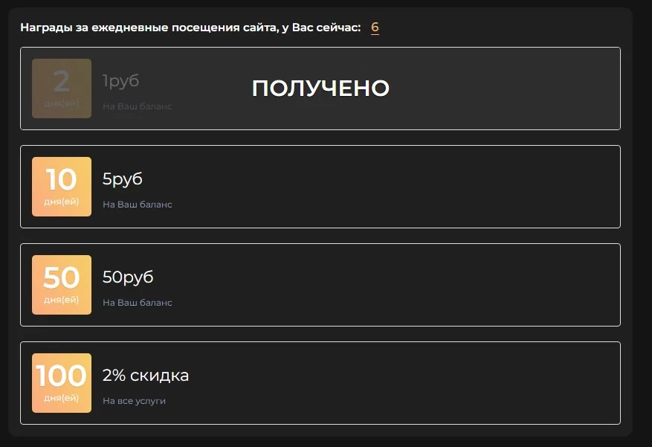The height and width of the screenshot is (447, 652).
Task: Click дня(ей) label under number 10
Action: coord(62,202)
